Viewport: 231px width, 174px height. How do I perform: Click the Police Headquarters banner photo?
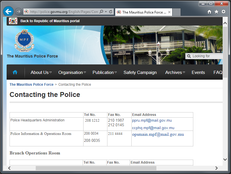[x=163, y=45]
